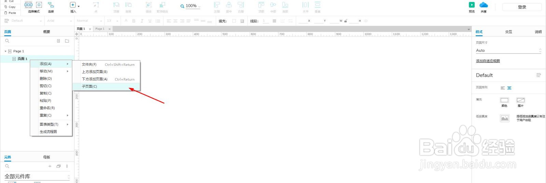Close the 页面 1 canvas tab
546x183 pixels.
90,29
